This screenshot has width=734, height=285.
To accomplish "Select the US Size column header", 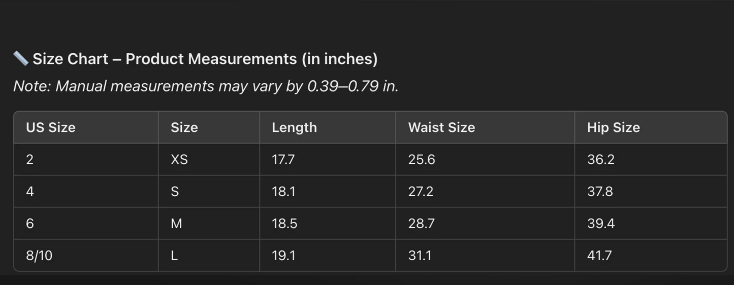I will click(x=51, y=127).
